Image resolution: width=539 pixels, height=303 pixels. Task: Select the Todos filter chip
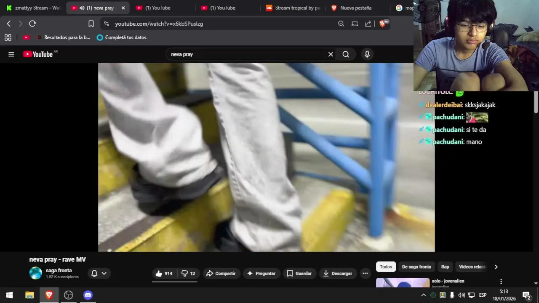[x=386, y=267]
